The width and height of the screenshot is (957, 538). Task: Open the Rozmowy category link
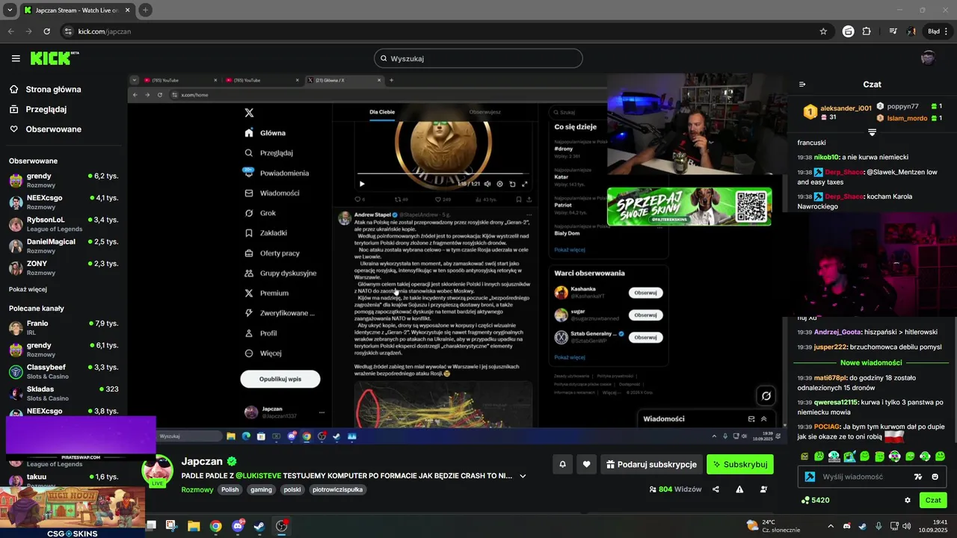tap(197, 489)
